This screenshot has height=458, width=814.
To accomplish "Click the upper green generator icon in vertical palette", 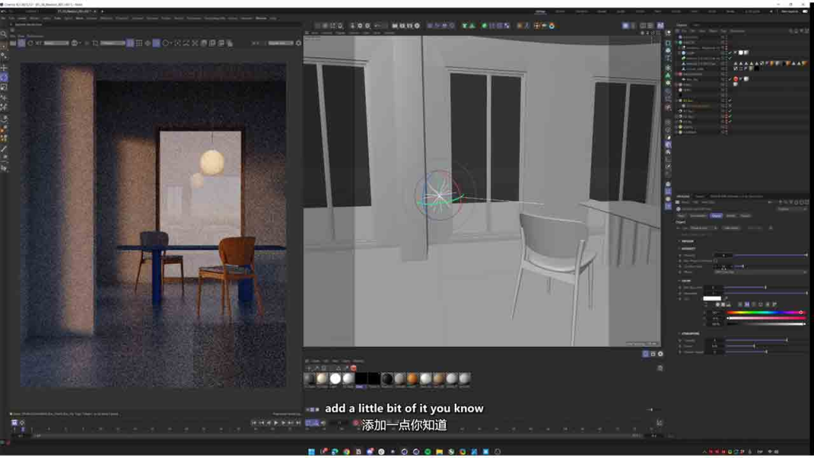I will pyautogui.click(x=668, y=76).
